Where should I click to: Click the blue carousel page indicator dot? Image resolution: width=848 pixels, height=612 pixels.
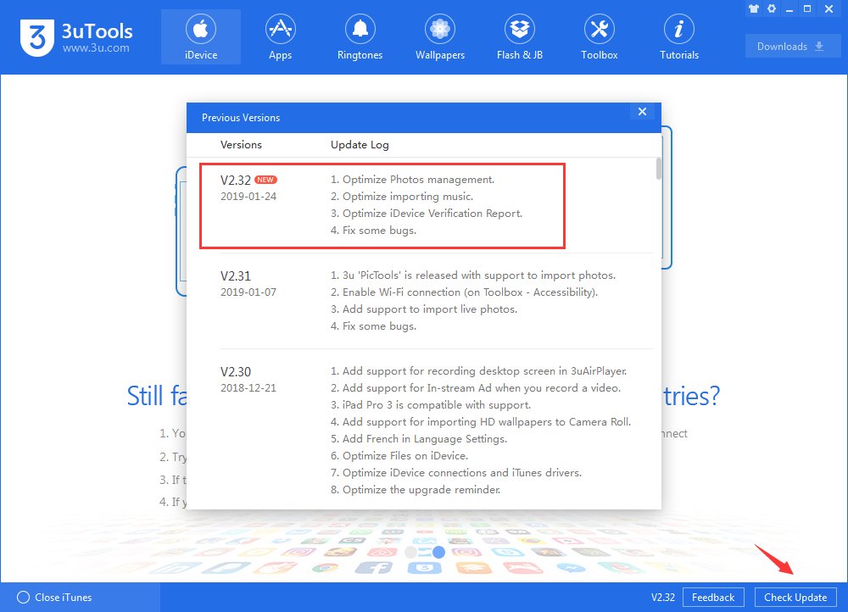click(x=438, y=552)
